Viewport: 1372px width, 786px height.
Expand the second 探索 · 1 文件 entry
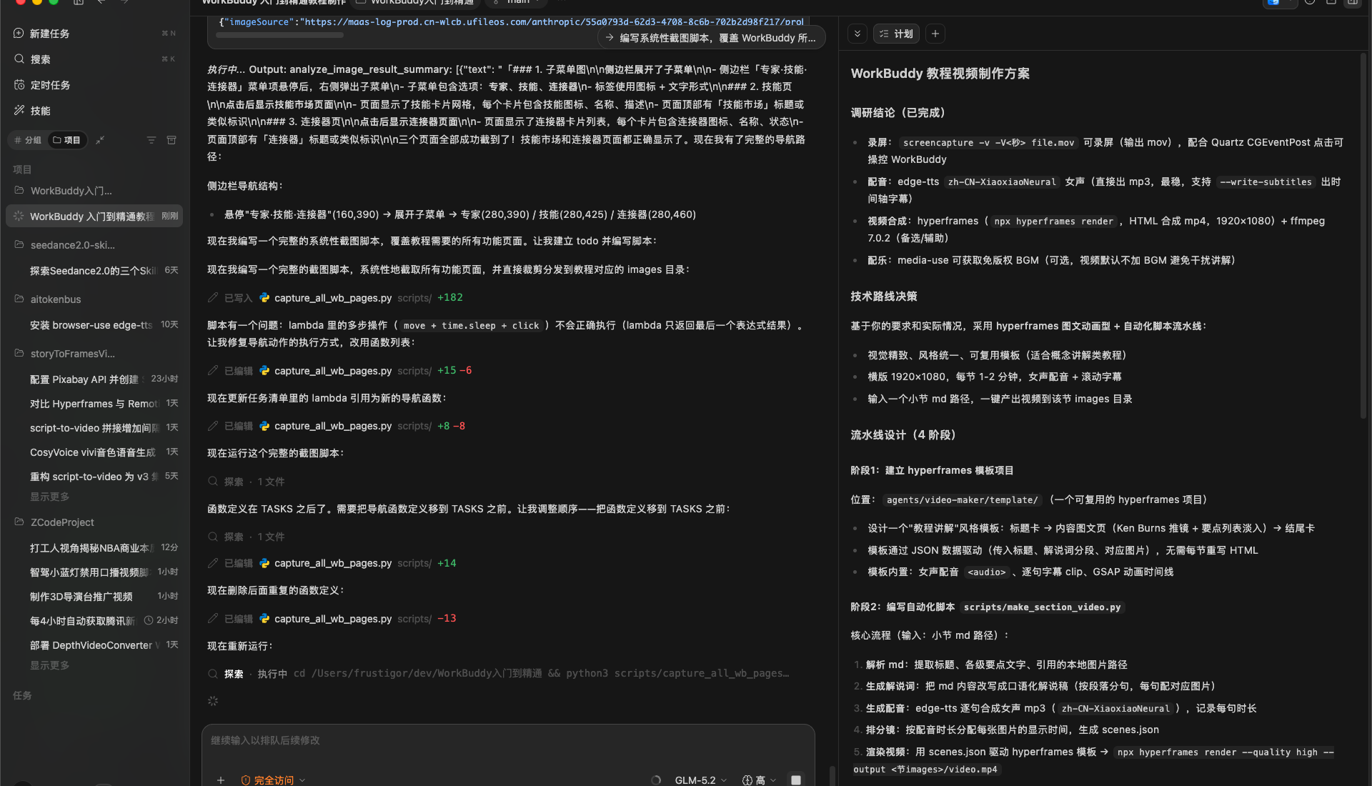tap(246, 537)
